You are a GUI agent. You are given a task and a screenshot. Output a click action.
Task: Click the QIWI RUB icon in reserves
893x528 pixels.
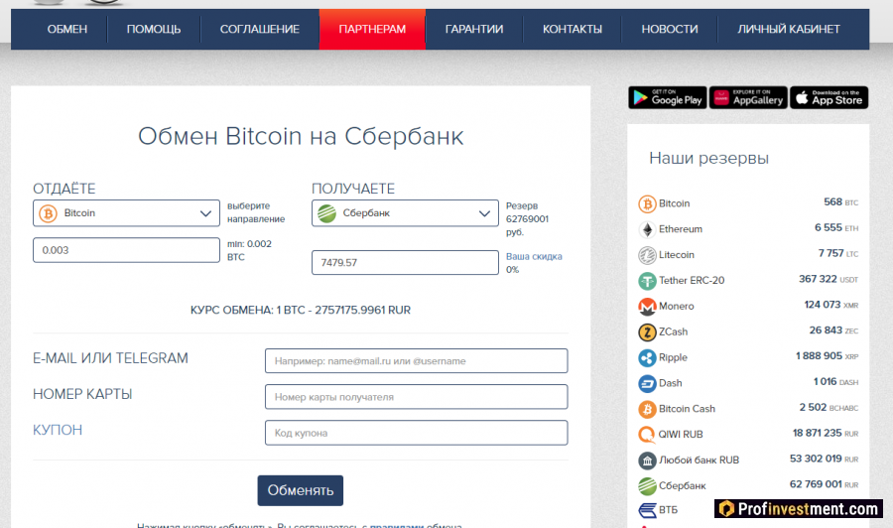pos(647,435)
